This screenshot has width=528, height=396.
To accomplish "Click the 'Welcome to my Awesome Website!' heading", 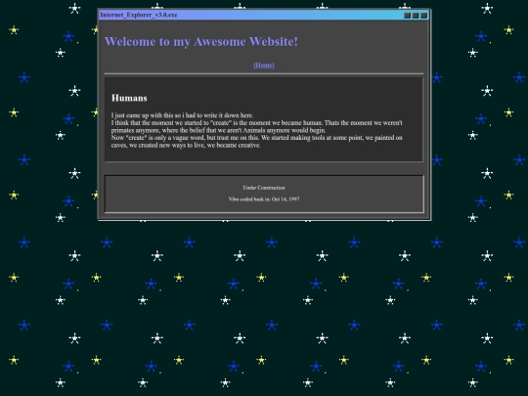I will 201,41.
